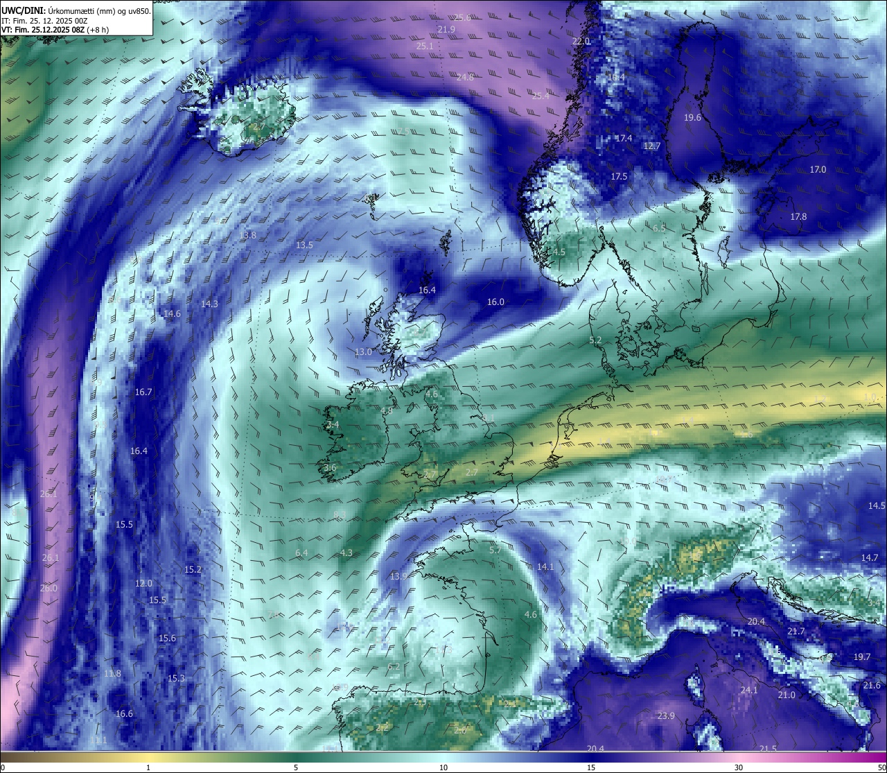Click the map value '17.8'
Image resolution: width=887 pixels, height=773 pixels.
pyautogui.click(x=798, y=216)
